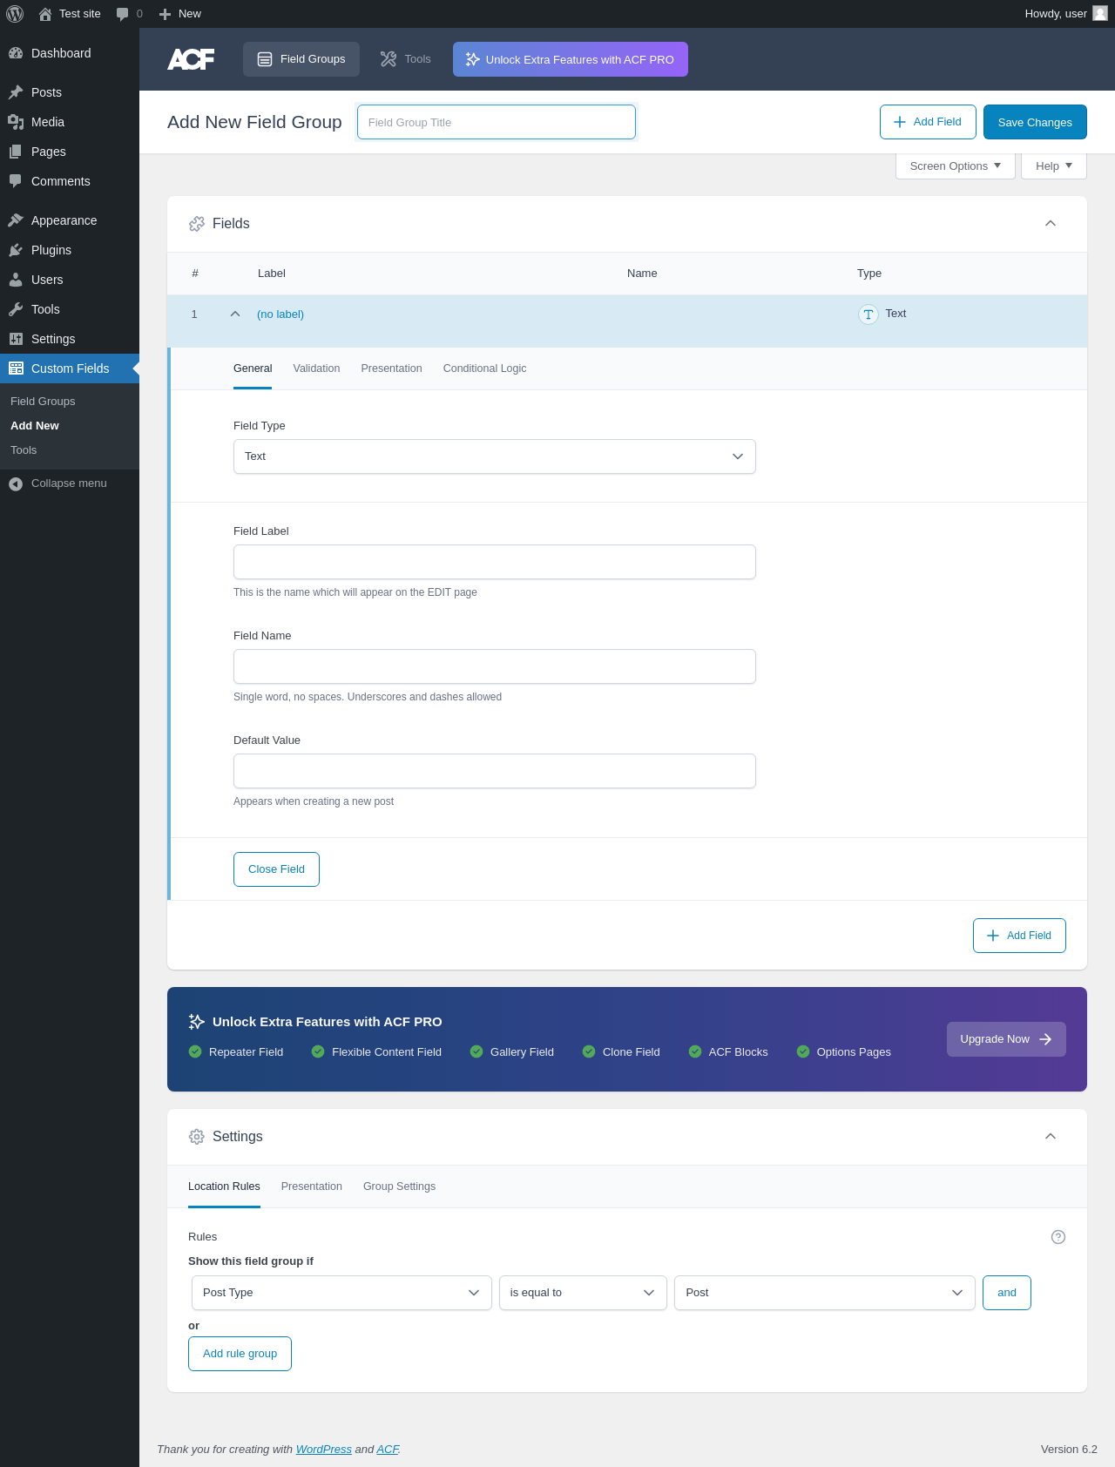The height and width of the screenshot is (1467, 1115).
Task: Click the Media icon in sidebar
Action: (16, 122)
